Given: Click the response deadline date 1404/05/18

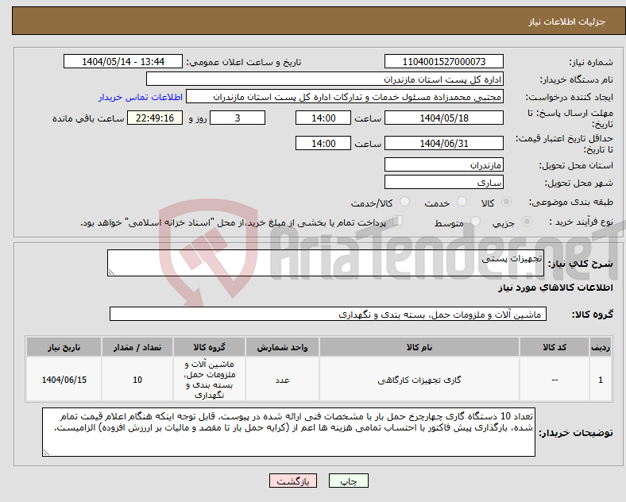Looking at the screenshot, I should [x=443, y=118].
